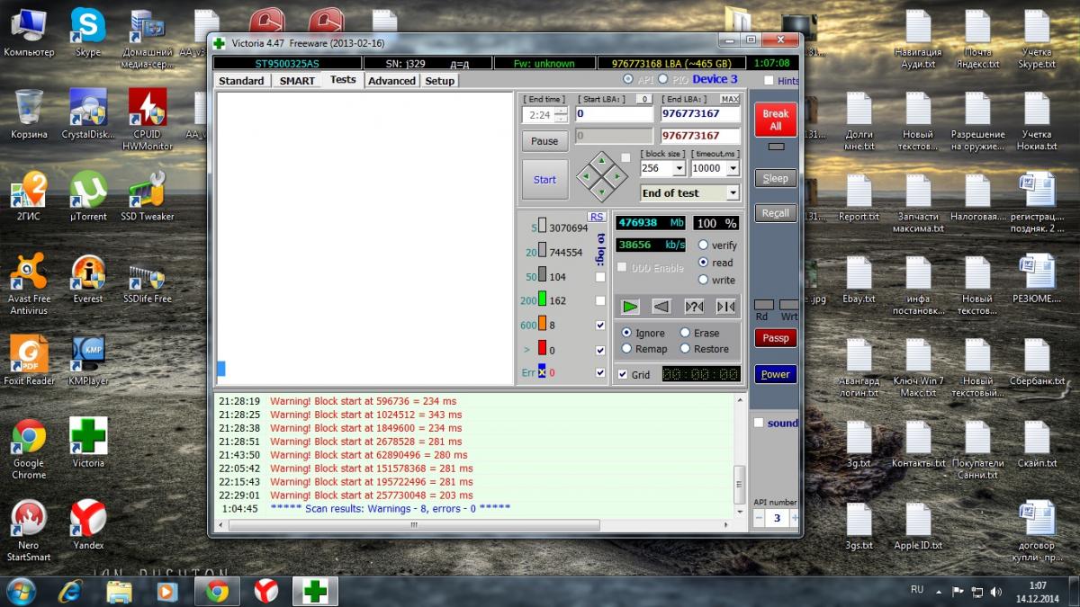The height and width of the screenshot is (607, 1080).
Task: Launch the µTorrent desktop icon
Action: click(88, 196)
